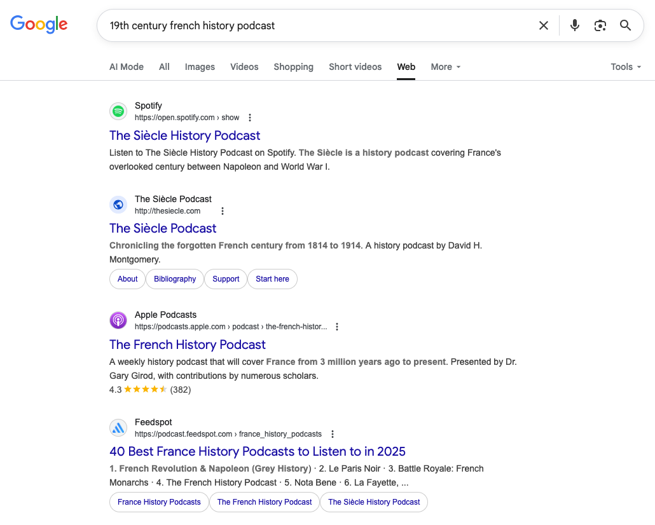655x525 pixels.
Task: Open Search by image camera icon
Action: point(600,25)
